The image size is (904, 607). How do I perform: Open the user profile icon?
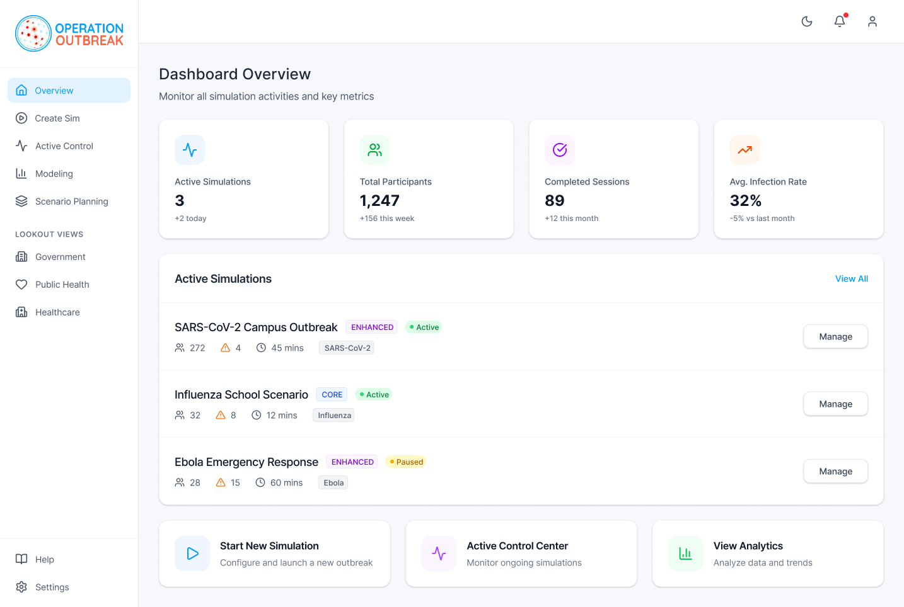click(872, 21)
